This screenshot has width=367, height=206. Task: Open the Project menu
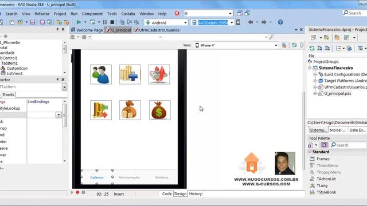tap(60, 14)
